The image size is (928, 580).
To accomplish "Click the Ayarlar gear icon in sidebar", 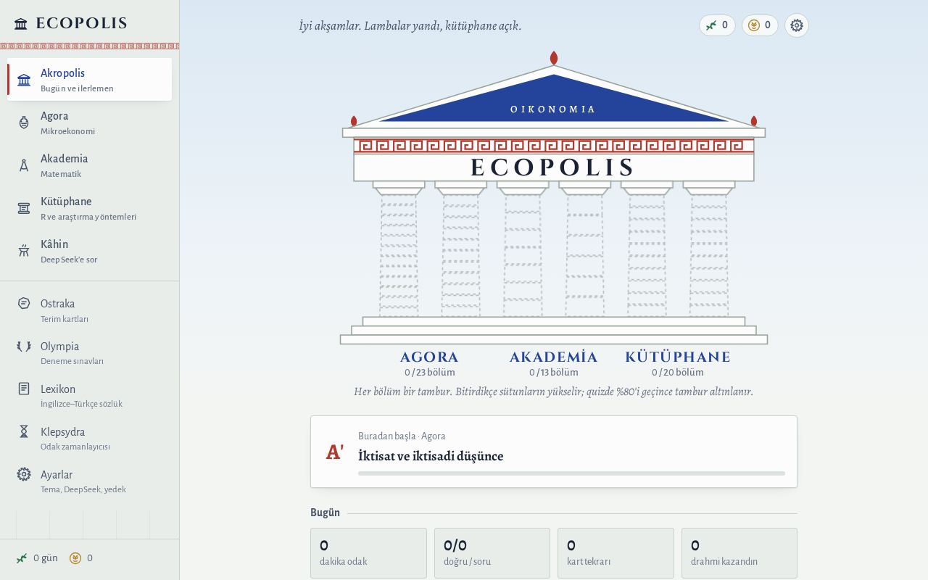I will point(24,474).
